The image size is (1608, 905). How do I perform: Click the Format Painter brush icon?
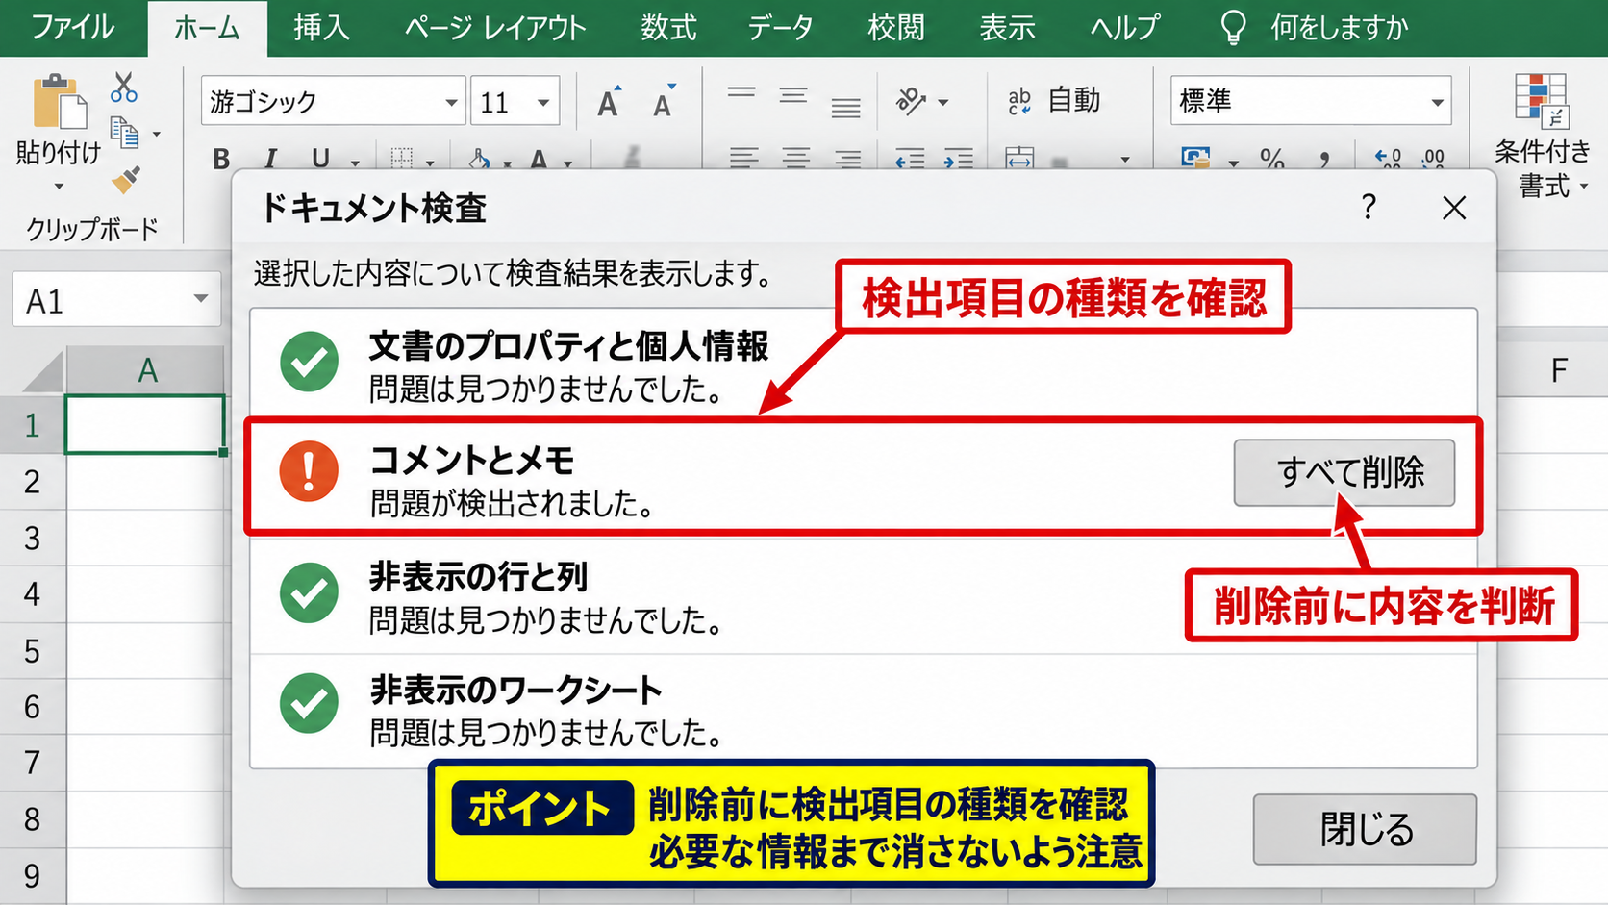tap(125, 180)
